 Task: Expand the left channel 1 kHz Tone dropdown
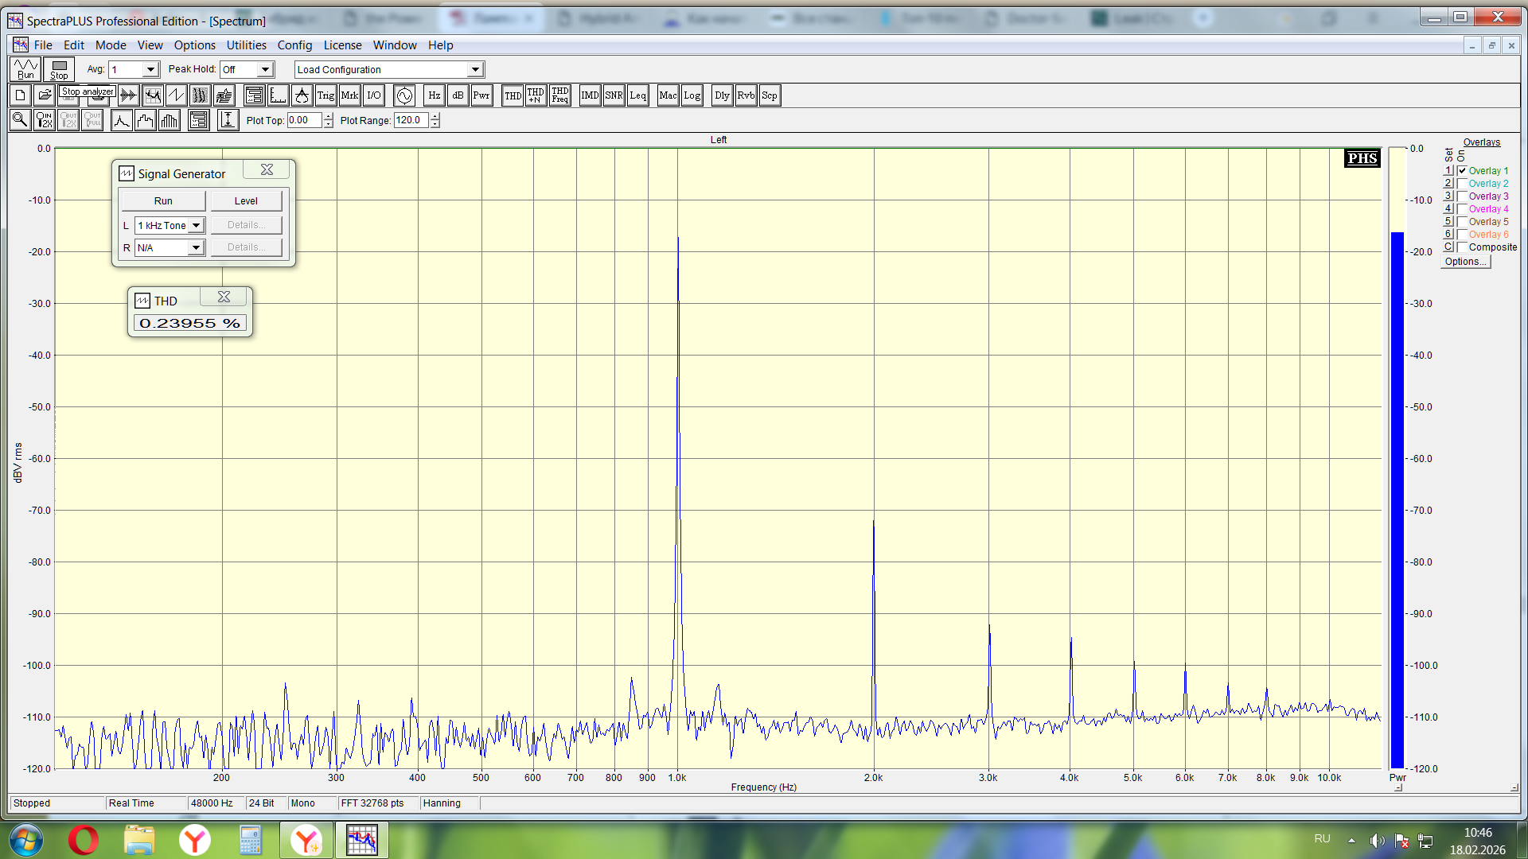click(x=196, y=226)
